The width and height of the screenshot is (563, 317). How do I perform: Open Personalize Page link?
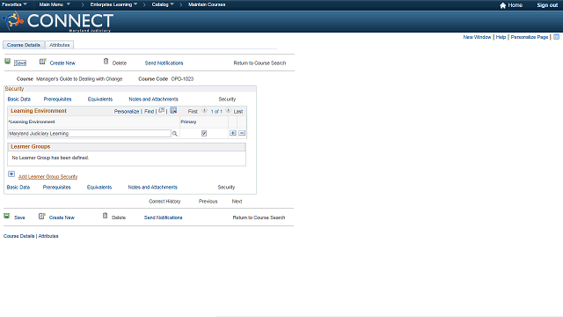coord(530,37)
